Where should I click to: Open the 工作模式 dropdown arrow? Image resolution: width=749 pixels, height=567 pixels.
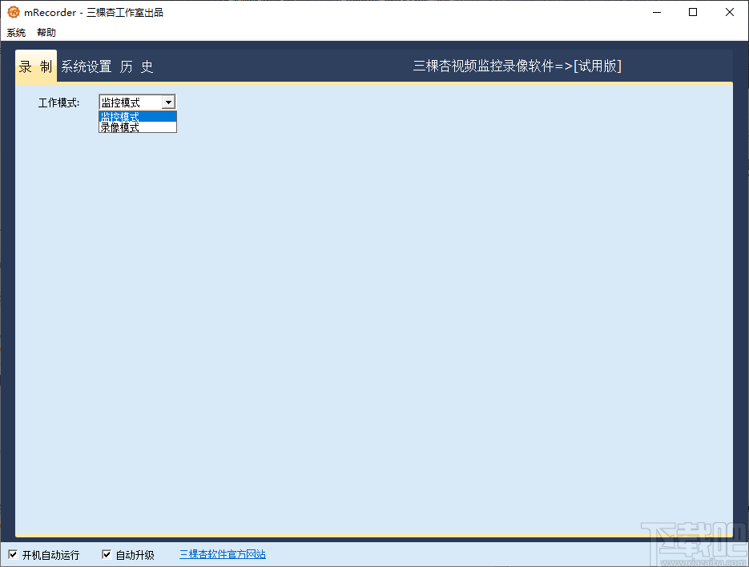(169, 102)
